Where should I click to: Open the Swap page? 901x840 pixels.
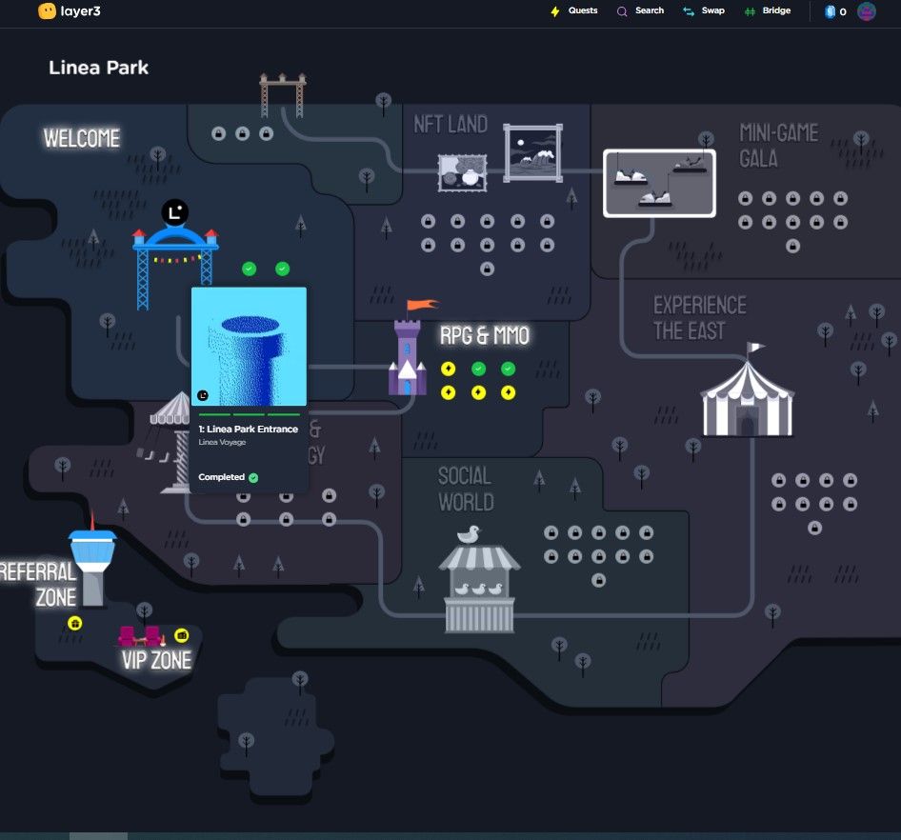[x=703, y=10]
